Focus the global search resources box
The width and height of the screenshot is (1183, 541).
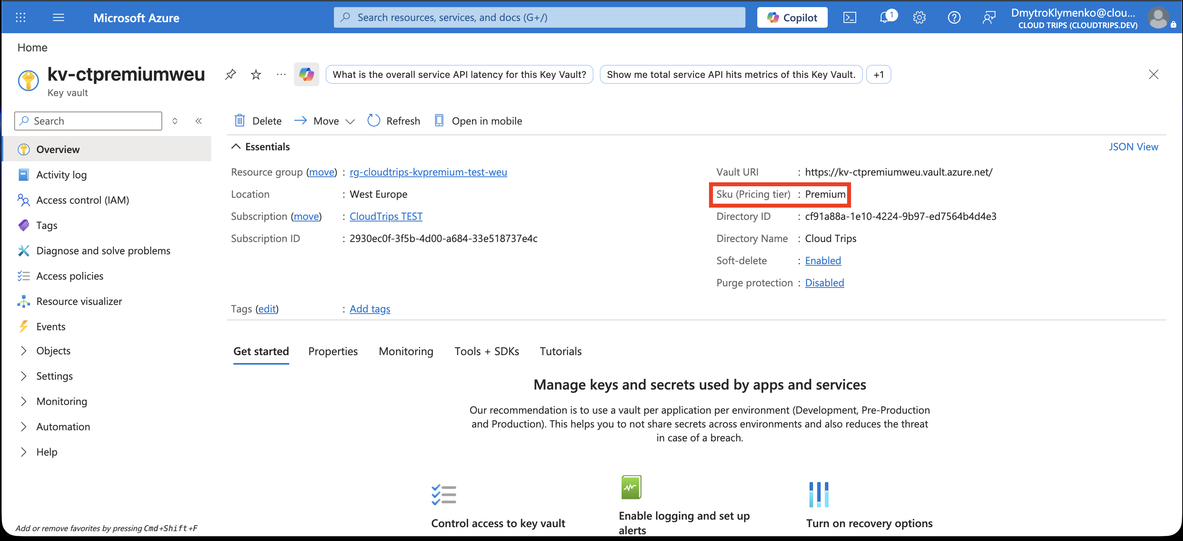[539, 17]
